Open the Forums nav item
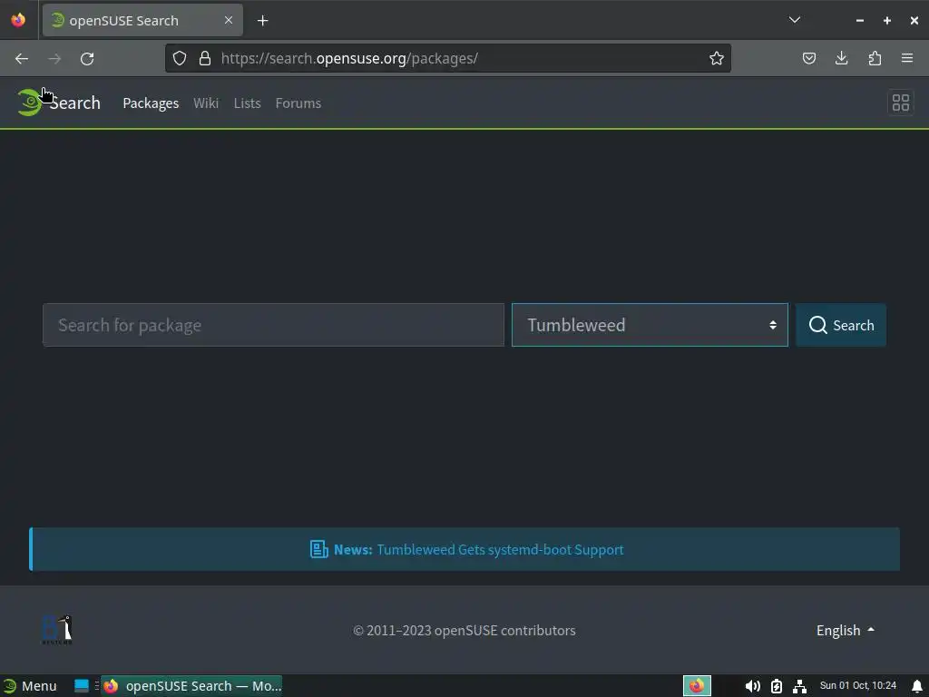The width and height of the screenshot is (929, 697). pyautogui.click(x=298, y=103)
